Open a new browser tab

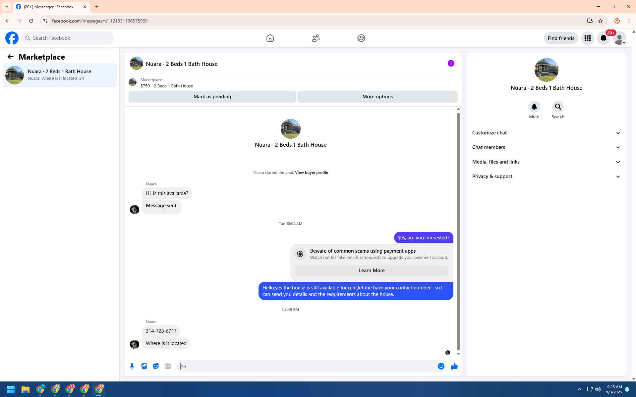tap(97, 7)
